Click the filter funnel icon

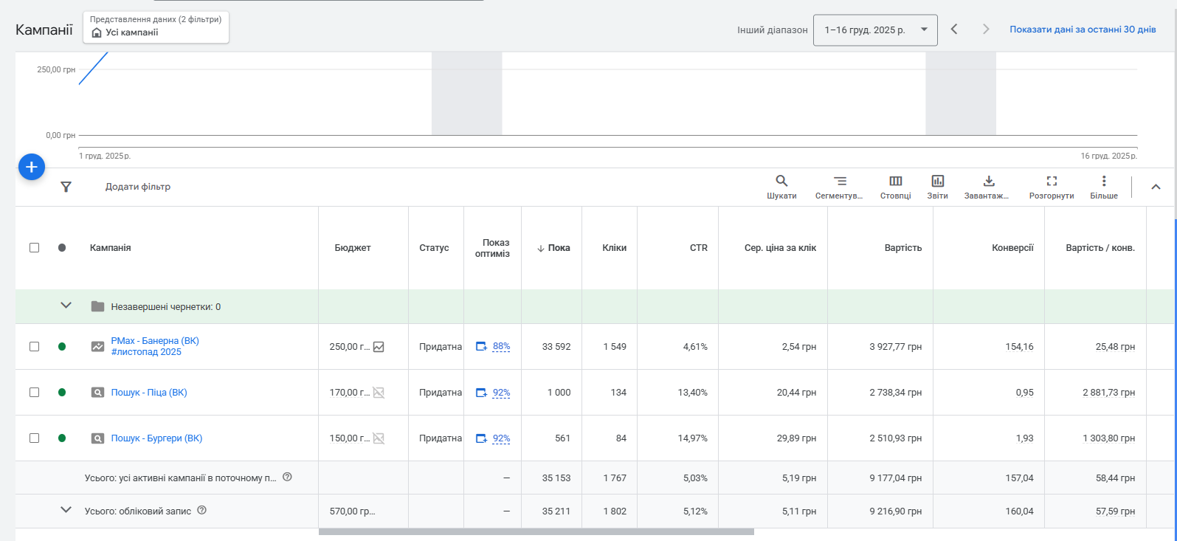click(x=66, y=187)
